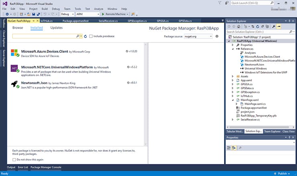The image size is (297, 176).
Task: Expand the SerialReceiver.cs node
Action: [233, 119]
